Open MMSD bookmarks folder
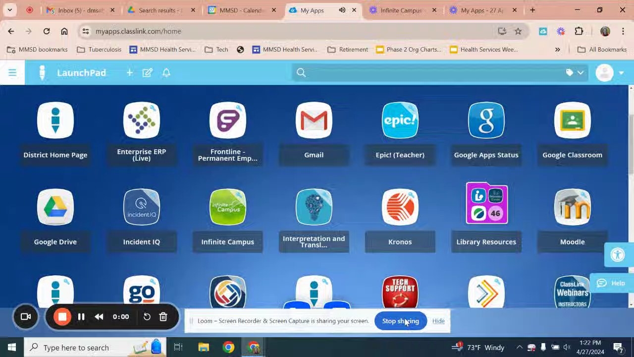 (x=37, y=50)
